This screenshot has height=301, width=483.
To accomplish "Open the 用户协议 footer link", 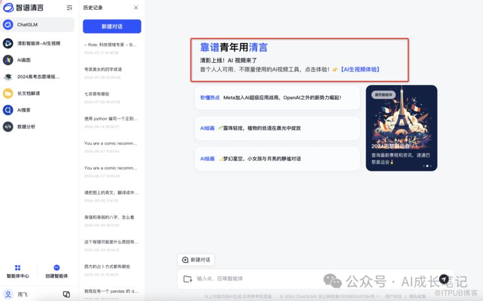I will [393, 296].
